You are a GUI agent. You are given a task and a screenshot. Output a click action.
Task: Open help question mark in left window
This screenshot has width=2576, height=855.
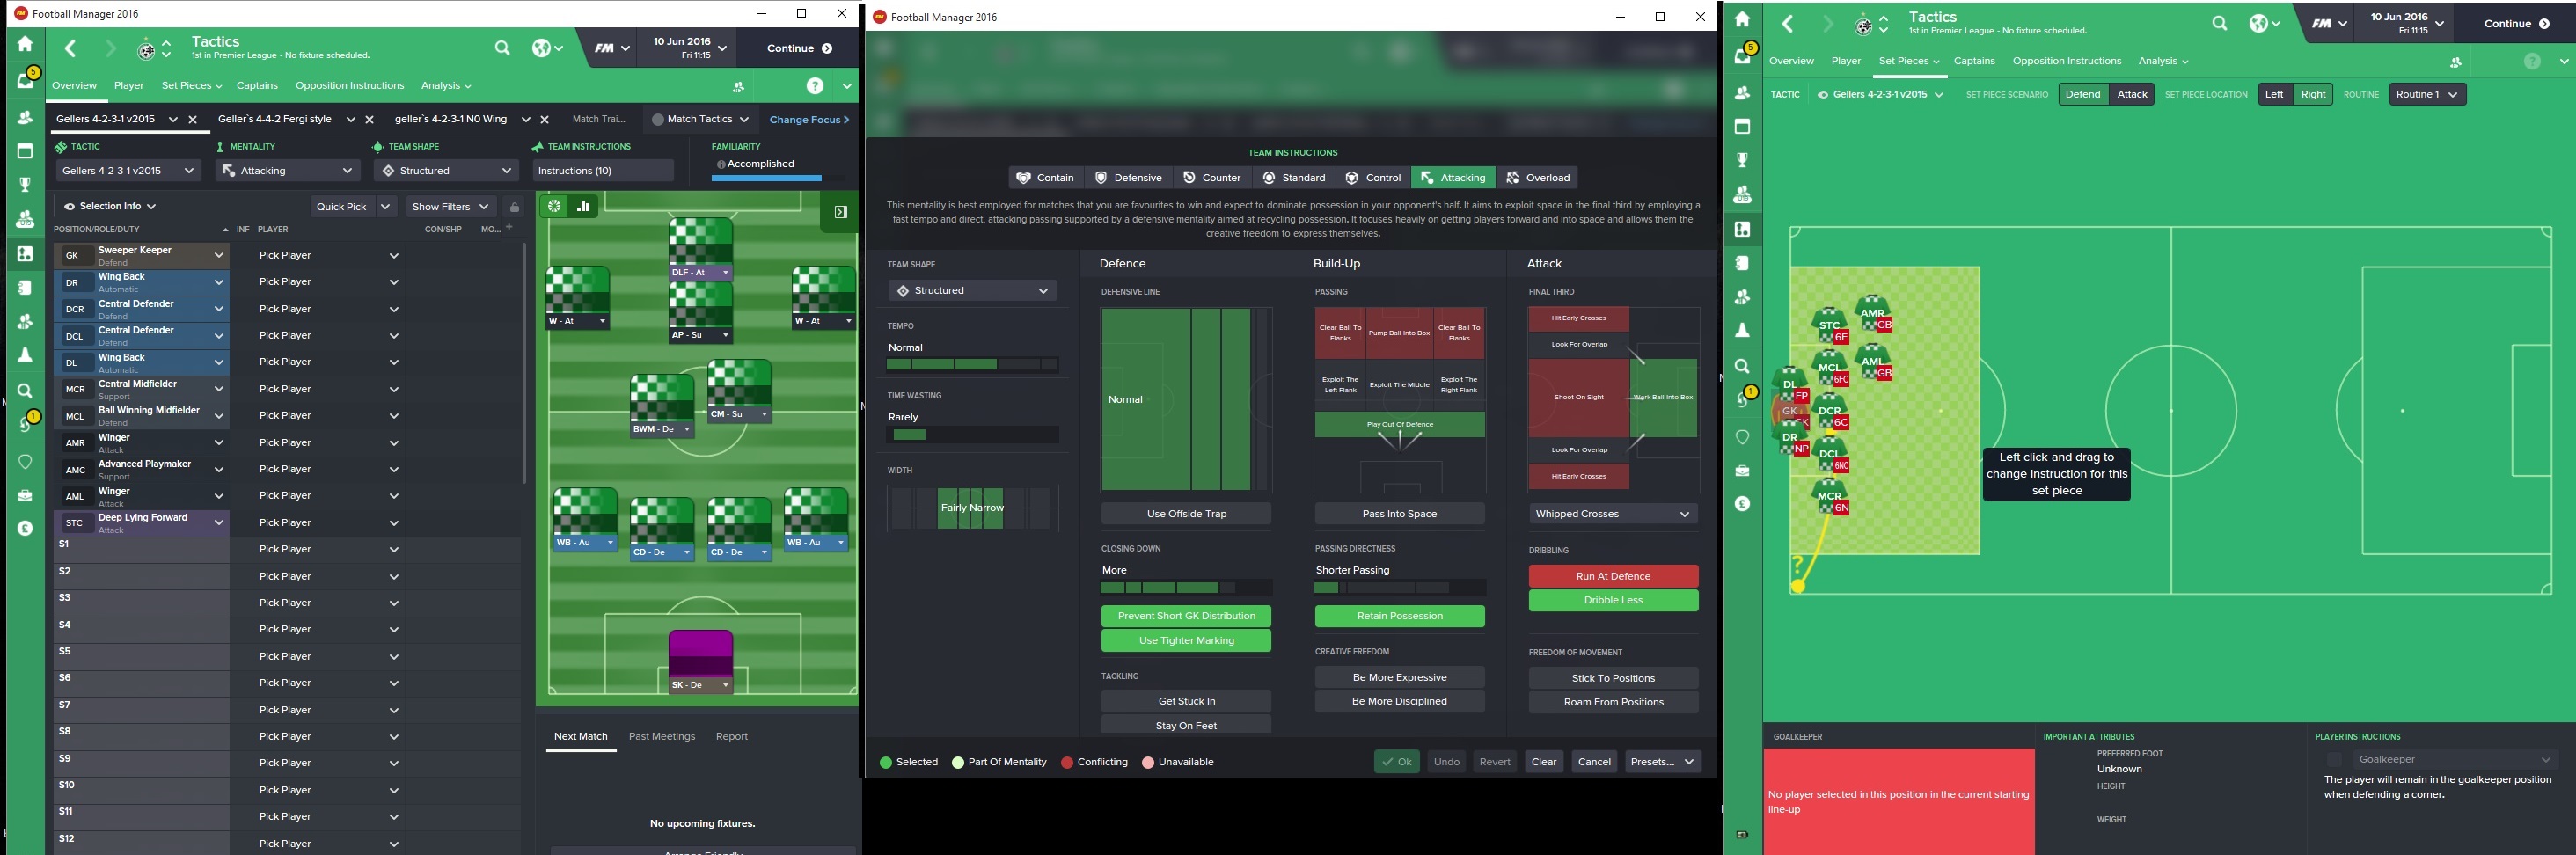[815, 86]
